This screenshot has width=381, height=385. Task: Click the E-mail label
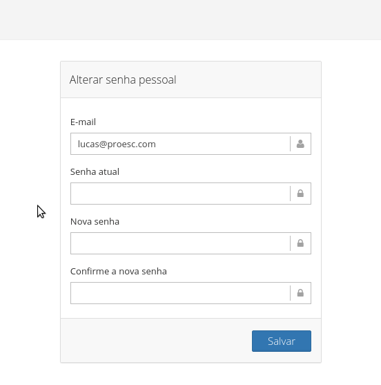(x=83, y=122)
